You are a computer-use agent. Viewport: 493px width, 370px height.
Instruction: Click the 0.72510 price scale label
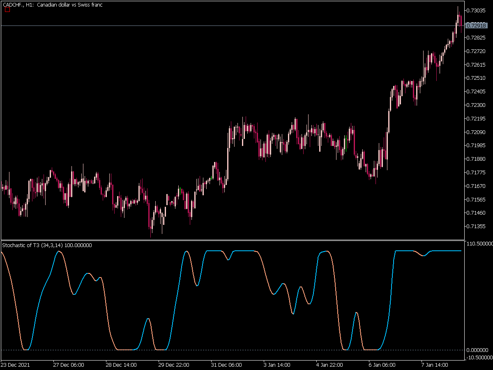tap(477, 78)
